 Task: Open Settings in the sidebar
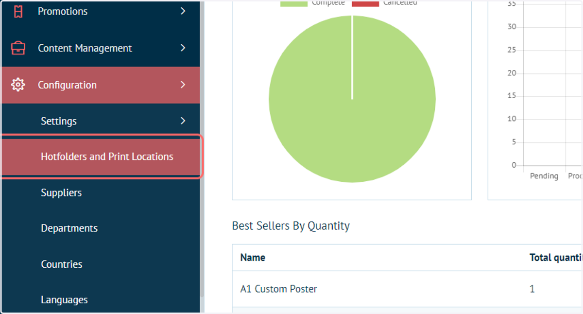click(101, 121)
